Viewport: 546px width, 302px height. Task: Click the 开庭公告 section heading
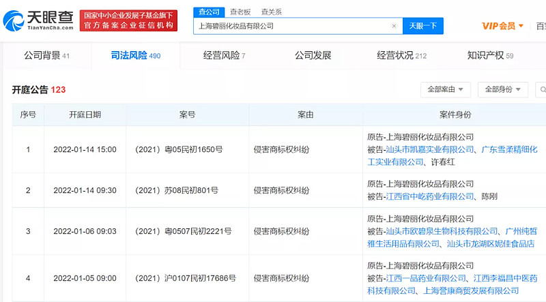[30, 90]
